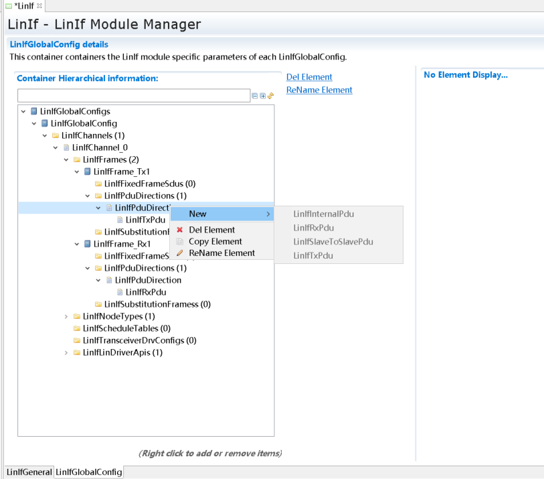The width and height of the screenshot is (544, 479).
Task: Collapse the LinIfFrame_Tx1 node
Action: [x=77, y=172]
